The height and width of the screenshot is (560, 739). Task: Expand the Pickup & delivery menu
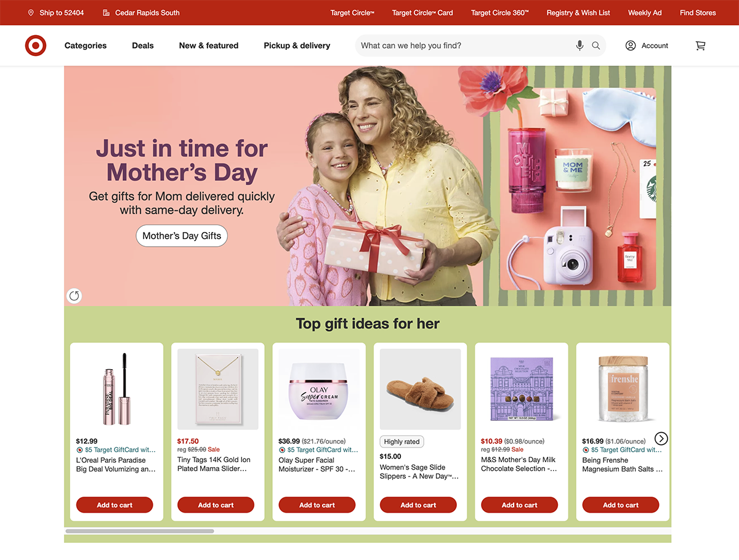pyautogui.click(x=297, y=46)
